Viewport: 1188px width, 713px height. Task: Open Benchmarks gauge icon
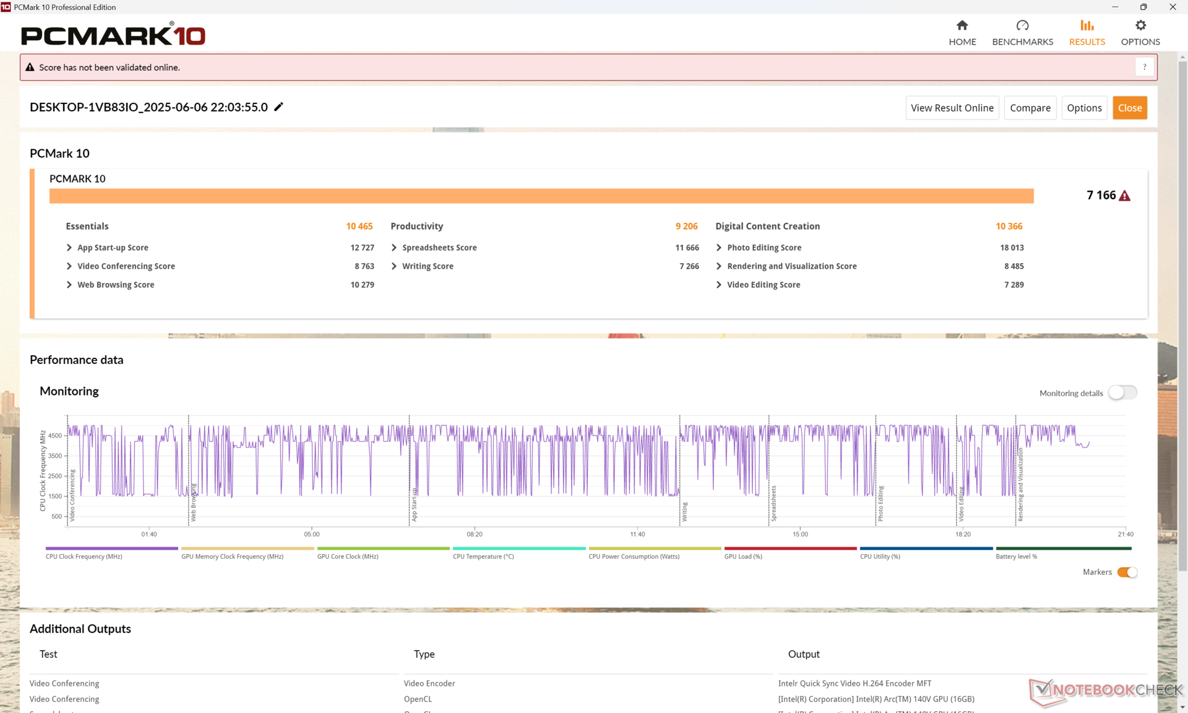1022,25
